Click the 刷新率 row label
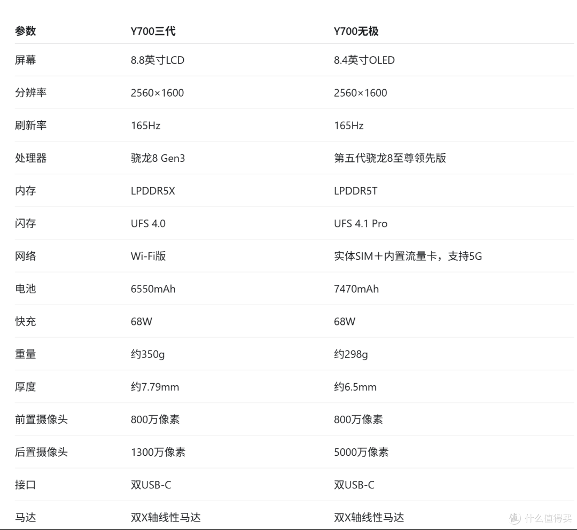The height and width of the screenshot is (530, 577). coord(31,126)
